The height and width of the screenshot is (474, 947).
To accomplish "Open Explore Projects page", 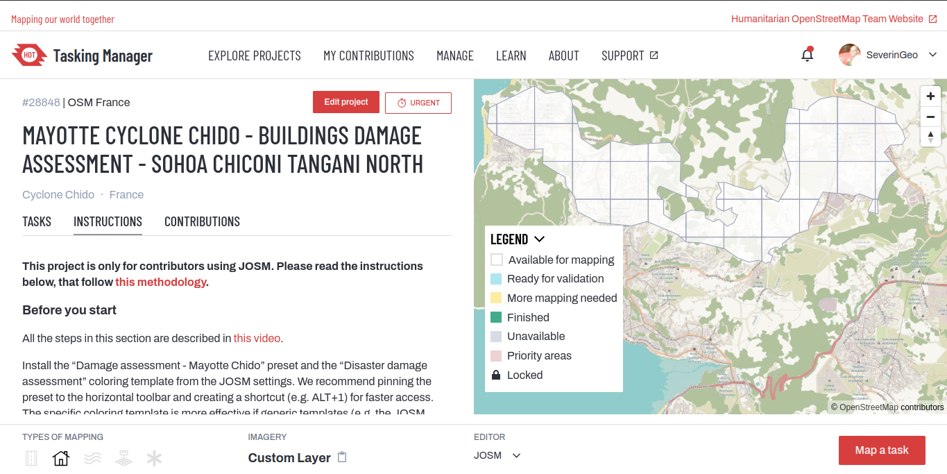I will pyautogui.click(x=255, y=56).
